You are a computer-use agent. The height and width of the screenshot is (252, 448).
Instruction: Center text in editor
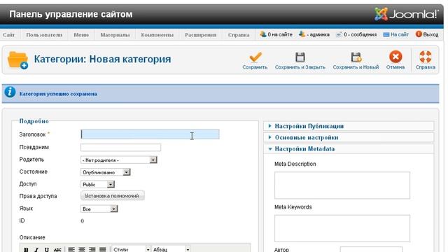coord(82,250)
